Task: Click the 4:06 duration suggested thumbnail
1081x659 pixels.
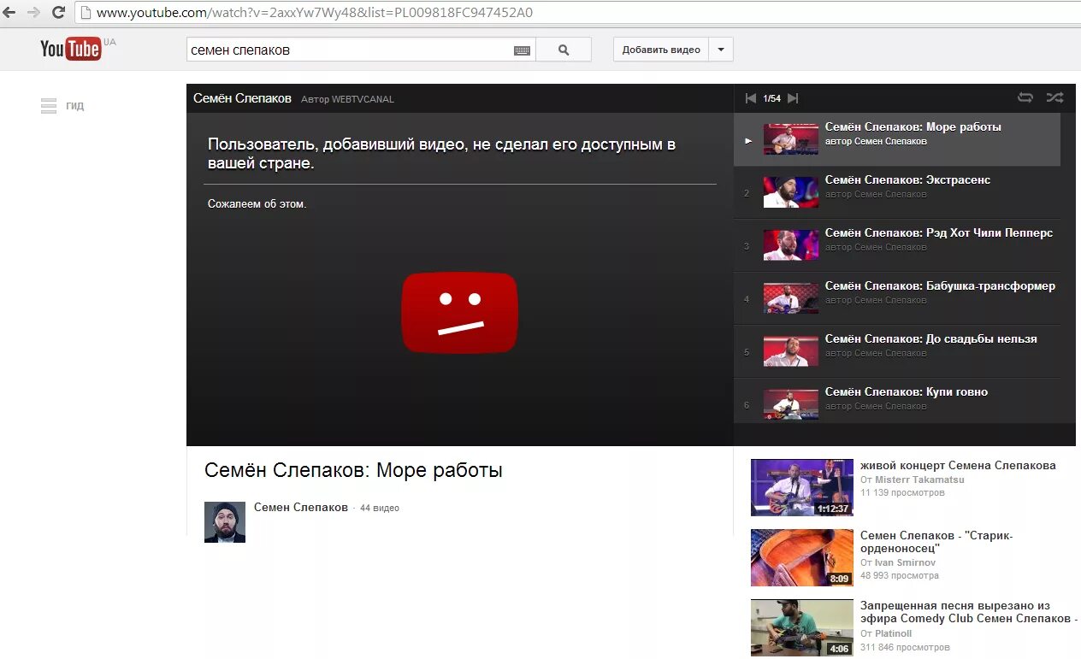Action: (x=802, y=627)
